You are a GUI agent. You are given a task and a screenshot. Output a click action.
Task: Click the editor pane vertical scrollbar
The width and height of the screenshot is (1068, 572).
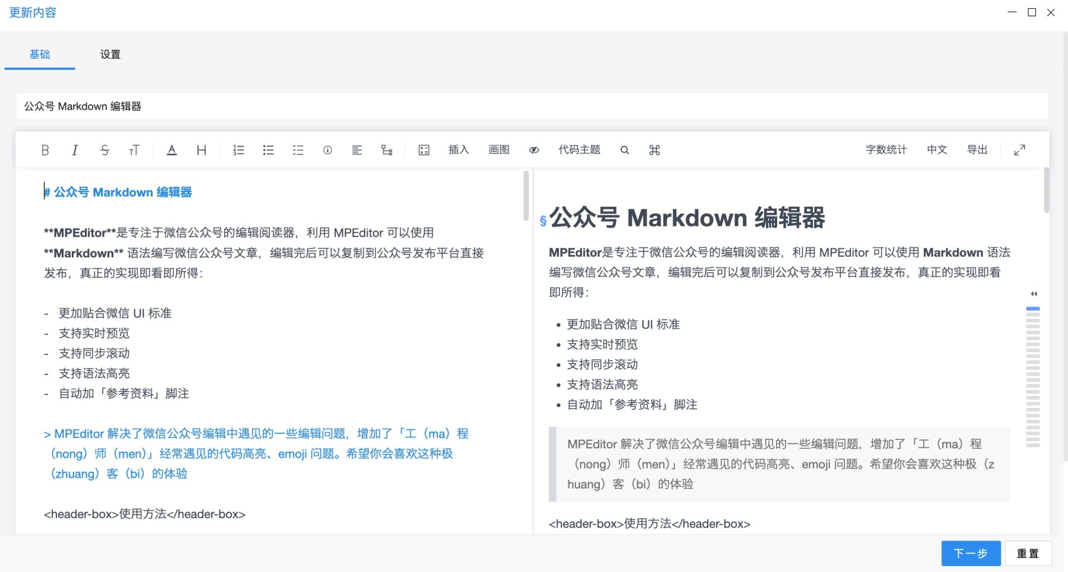pos(526,196)
